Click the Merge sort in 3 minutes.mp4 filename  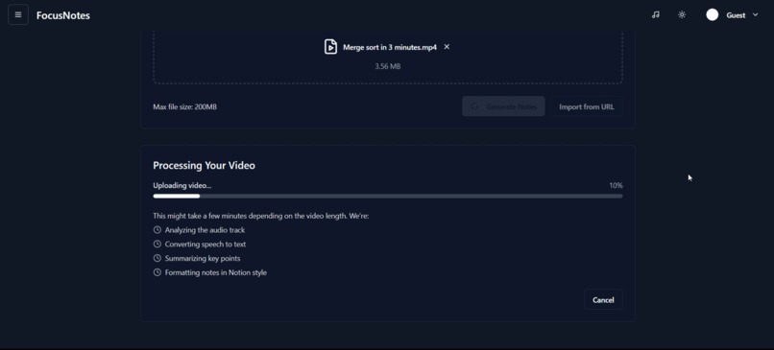coord(390,47)
